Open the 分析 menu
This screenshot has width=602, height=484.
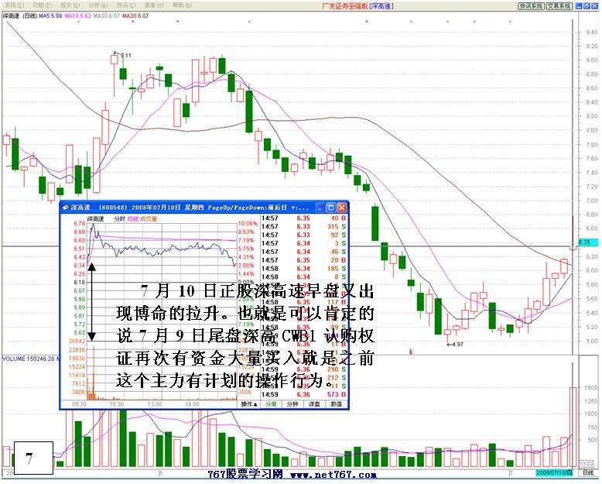click(x=98, y=5)
